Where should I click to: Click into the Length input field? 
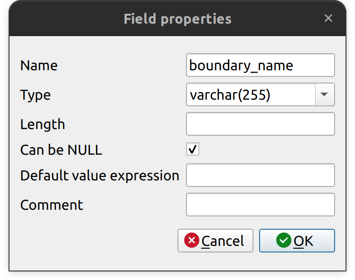(260, 124)
